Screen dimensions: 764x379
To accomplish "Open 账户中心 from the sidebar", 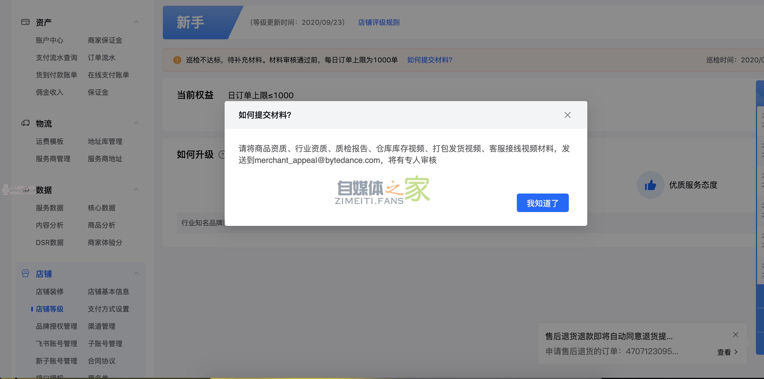I will click(49, 40).
